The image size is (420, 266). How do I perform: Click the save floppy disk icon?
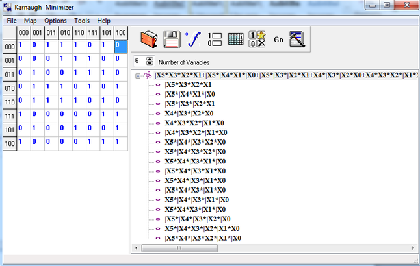pos(172,40)
